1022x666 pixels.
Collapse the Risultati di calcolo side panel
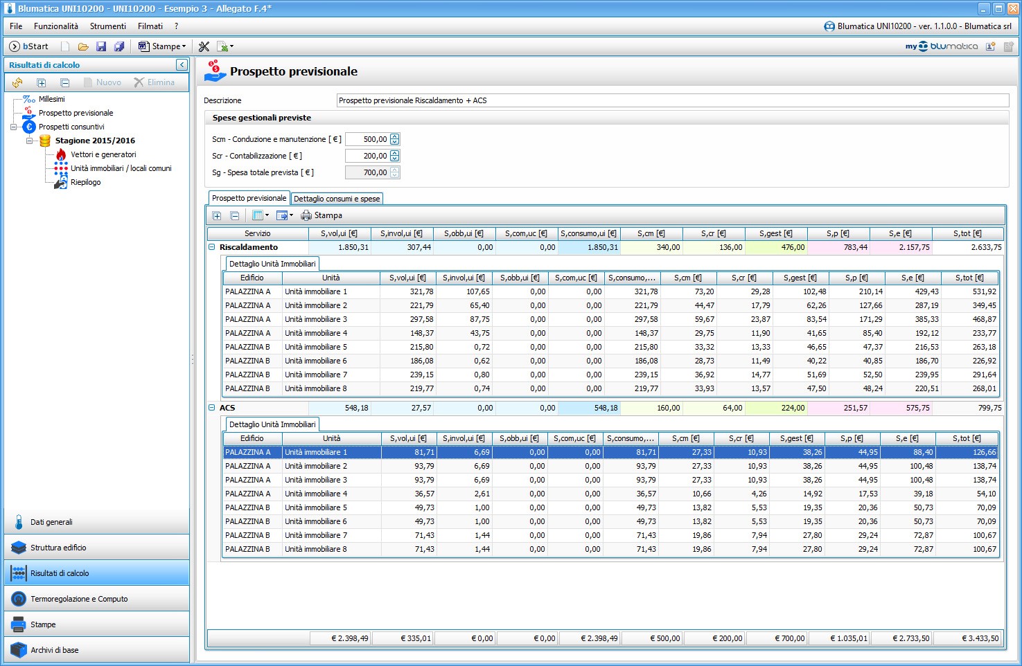click(182, 65)
